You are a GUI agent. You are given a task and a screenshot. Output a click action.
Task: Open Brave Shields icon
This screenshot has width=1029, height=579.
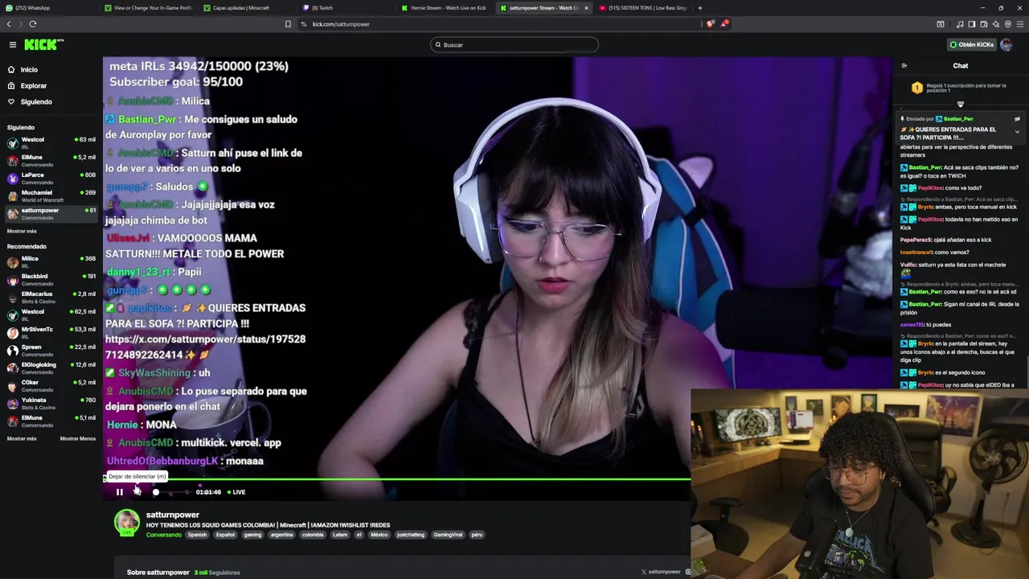(x=710, y=24)
